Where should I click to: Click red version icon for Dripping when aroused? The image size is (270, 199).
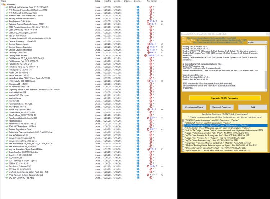145,56
